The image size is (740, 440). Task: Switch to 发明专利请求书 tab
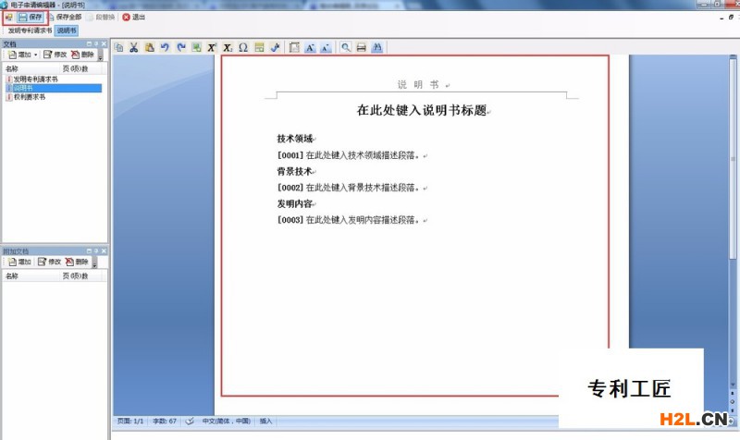point(30,31)
